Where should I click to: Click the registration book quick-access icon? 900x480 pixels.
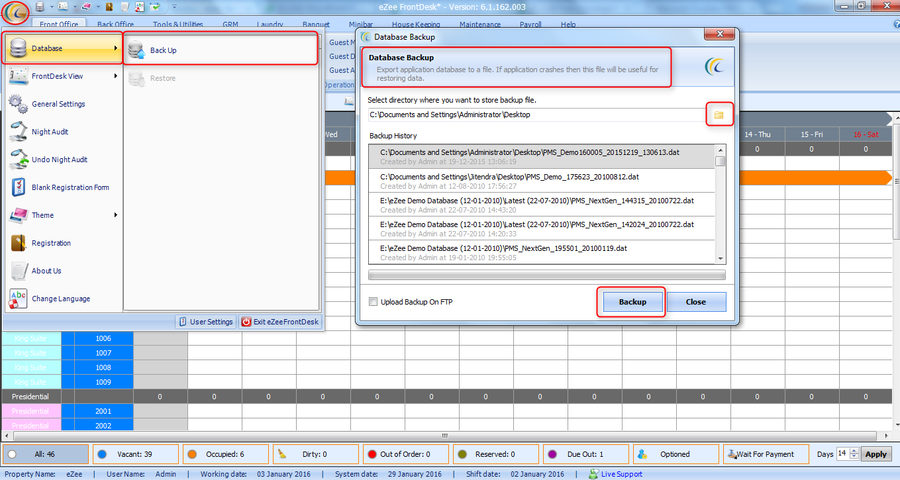[109, 7]
